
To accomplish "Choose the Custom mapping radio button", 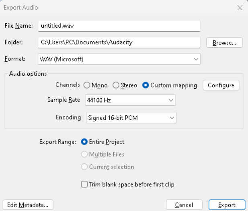I will (146, 85).
